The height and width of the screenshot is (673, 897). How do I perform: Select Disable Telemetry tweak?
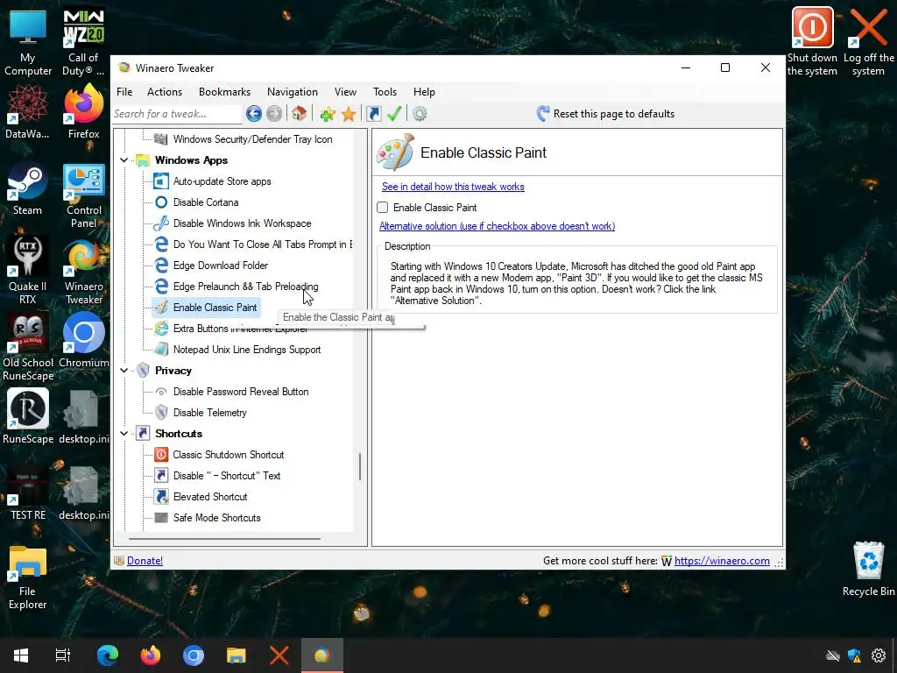209,413
